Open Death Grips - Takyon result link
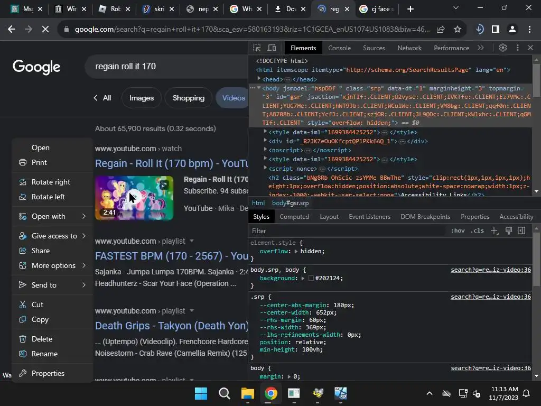Viewport: 541px width, 406px height. (x=172, y=326)
